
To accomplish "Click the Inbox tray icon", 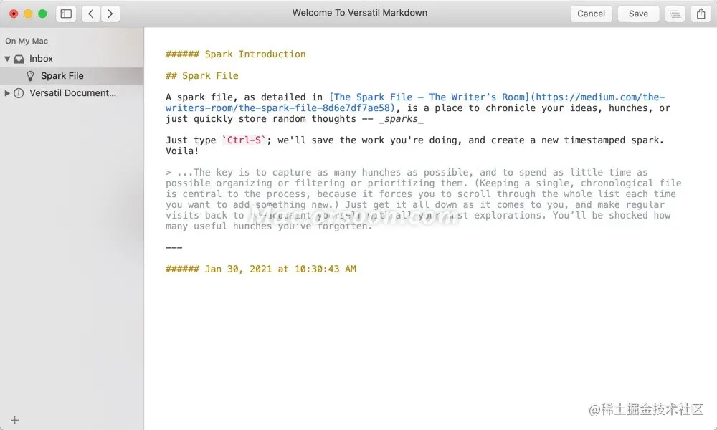I will pyautogui.click(x=19, y=59).
